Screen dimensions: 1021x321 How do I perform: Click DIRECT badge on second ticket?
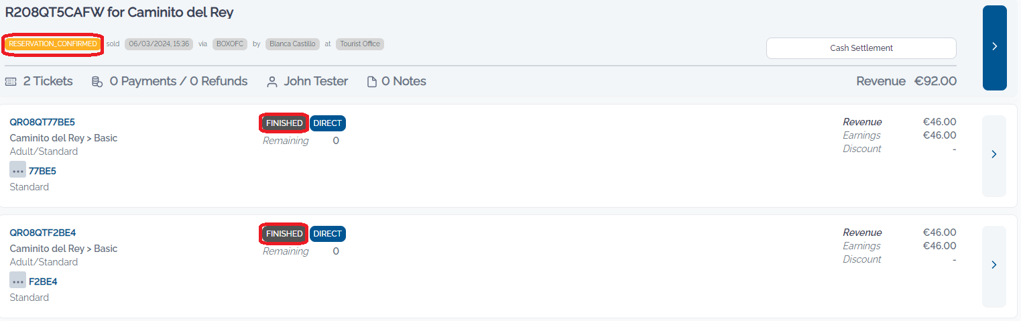pos(328,233)
